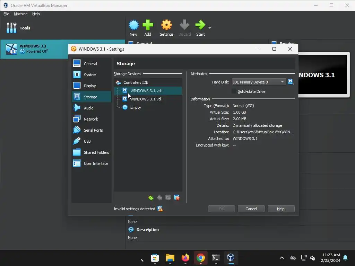
Task: Select the second WINDOWS 3.1.vdi entry
Action: (x=148, y=99)
